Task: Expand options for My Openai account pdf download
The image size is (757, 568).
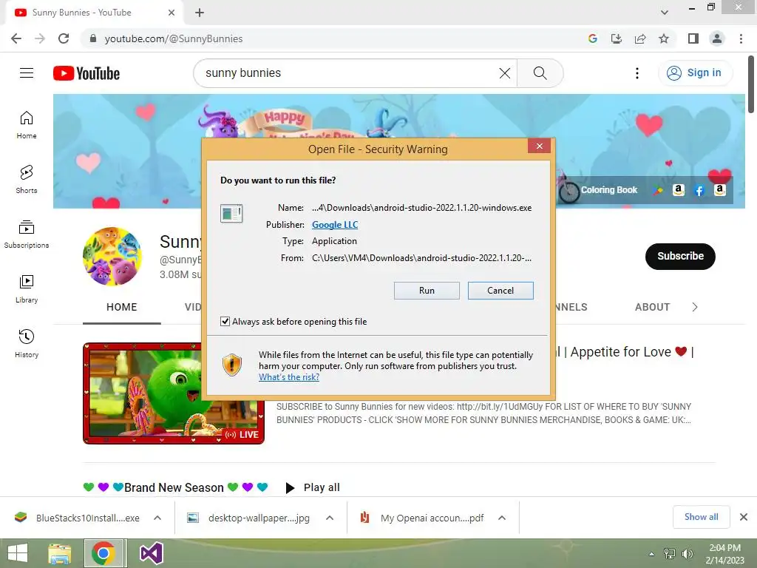Action: 502,518
